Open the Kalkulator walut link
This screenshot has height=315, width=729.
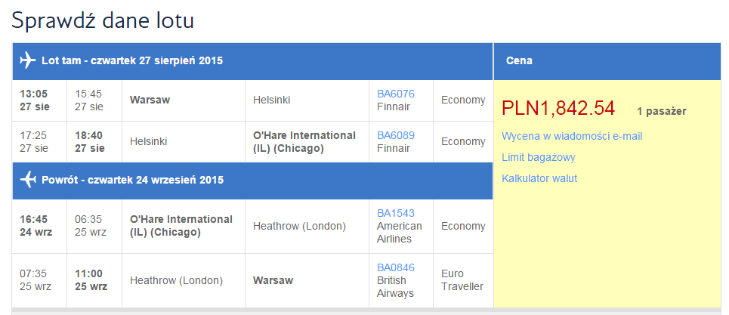coord(539,178)
